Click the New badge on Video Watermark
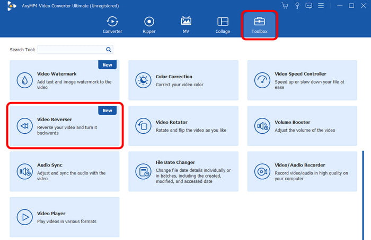Viewport: 371px width, 240px height. click(108, 65)
